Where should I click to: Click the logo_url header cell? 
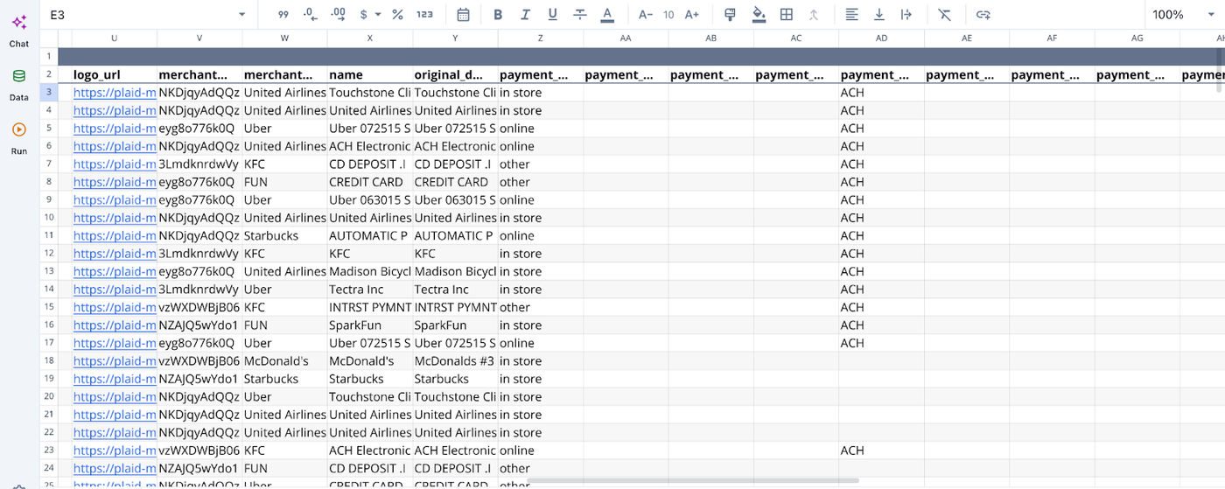115,74
